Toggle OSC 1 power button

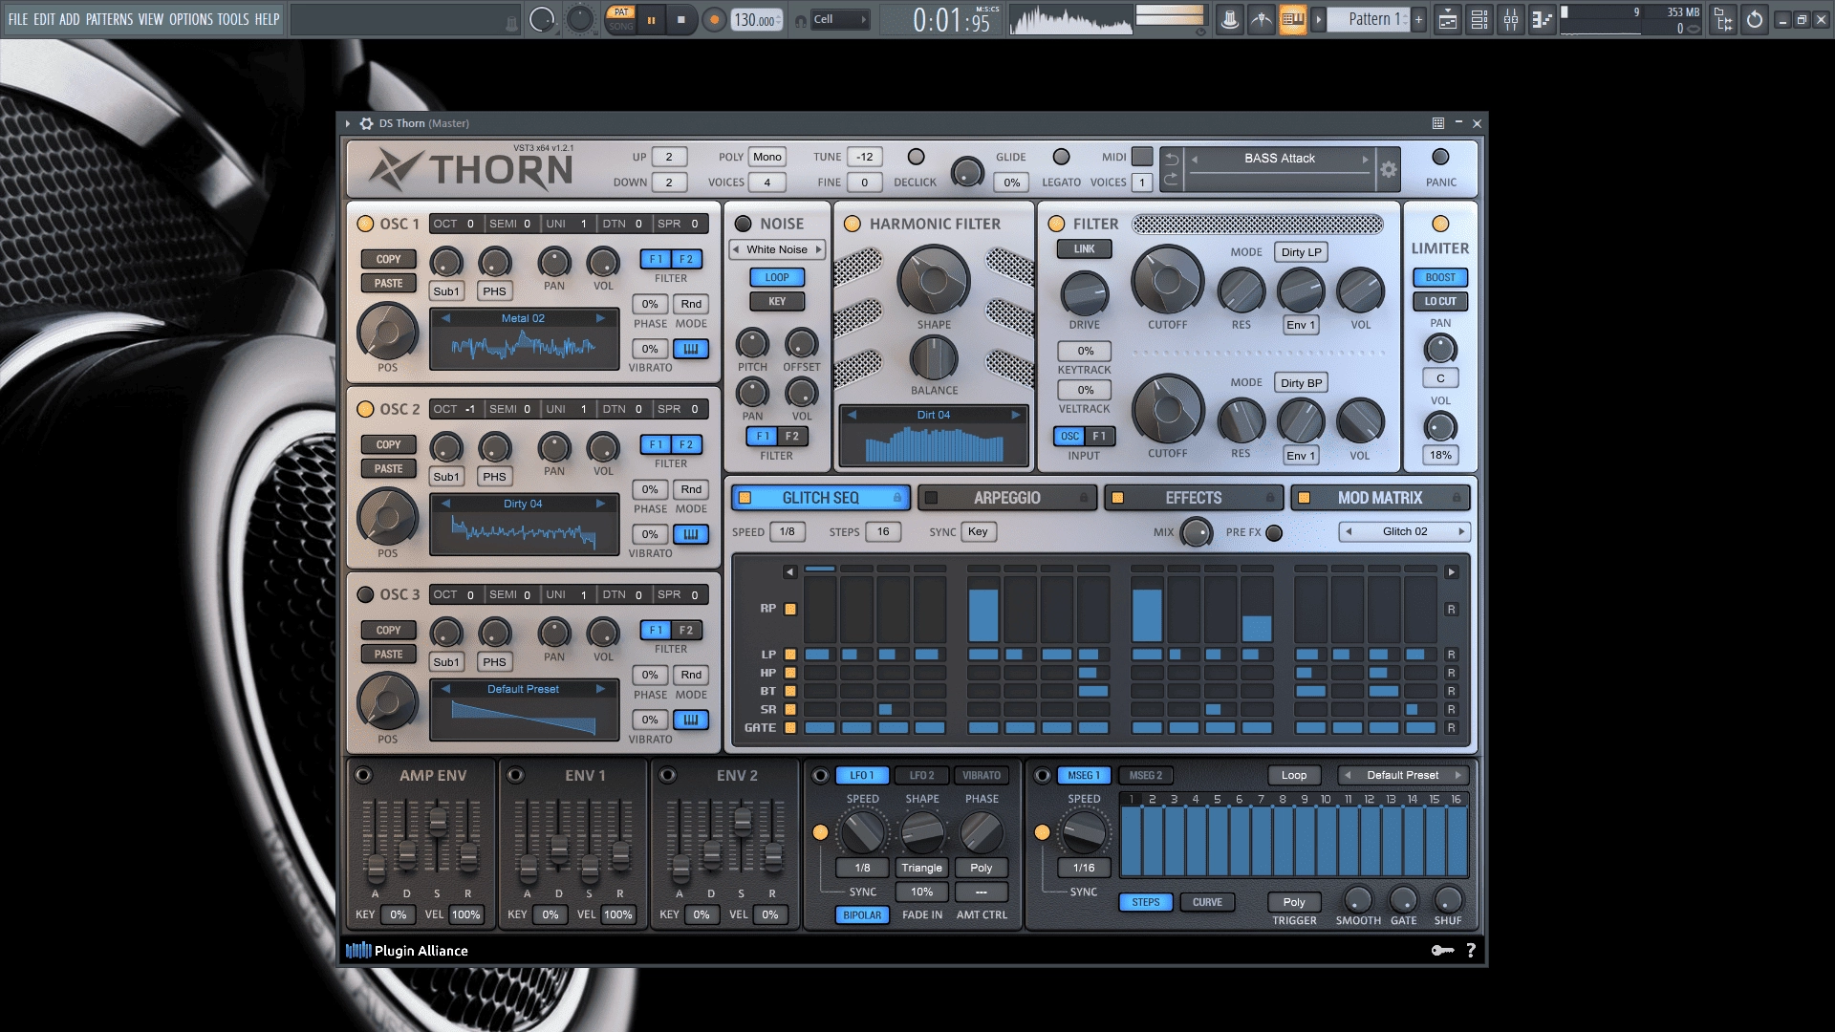(x=365, y=224)
